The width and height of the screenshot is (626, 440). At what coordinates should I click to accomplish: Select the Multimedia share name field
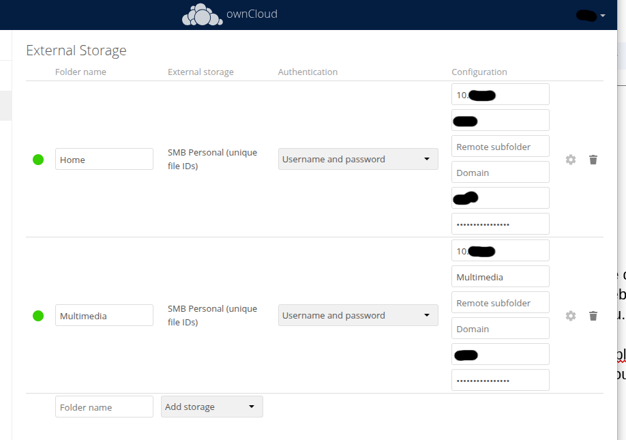(x=500, y=276)
